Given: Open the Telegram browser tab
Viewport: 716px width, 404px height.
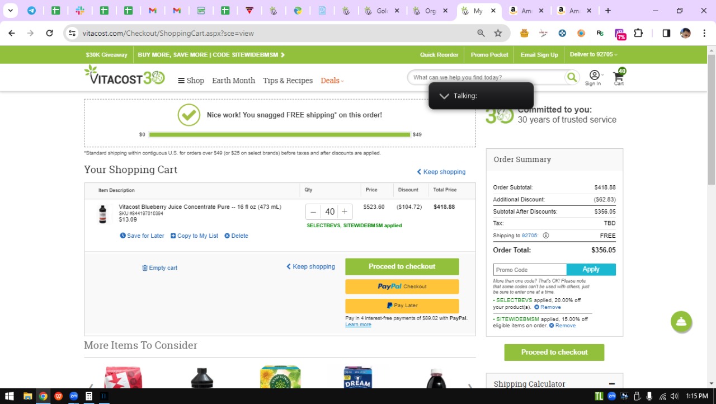Looking at the screenshot, I should coord(31,11).
